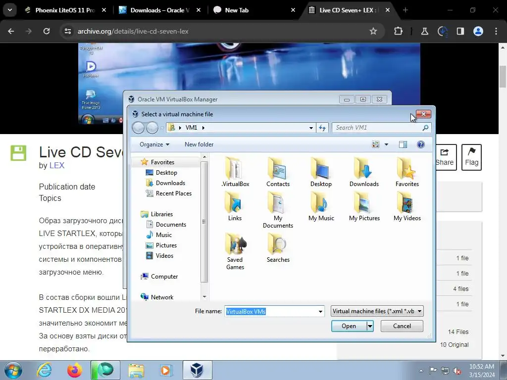Open the Chrome profile avatar
Viewport: 507px width, 380px height.
pyautogui.click(x=478, y=31)
